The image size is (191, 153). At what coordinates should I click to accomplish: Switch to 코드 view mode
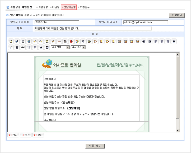26,135
